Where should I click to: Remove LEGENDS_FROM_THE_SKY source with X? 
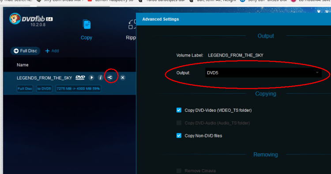122,77
